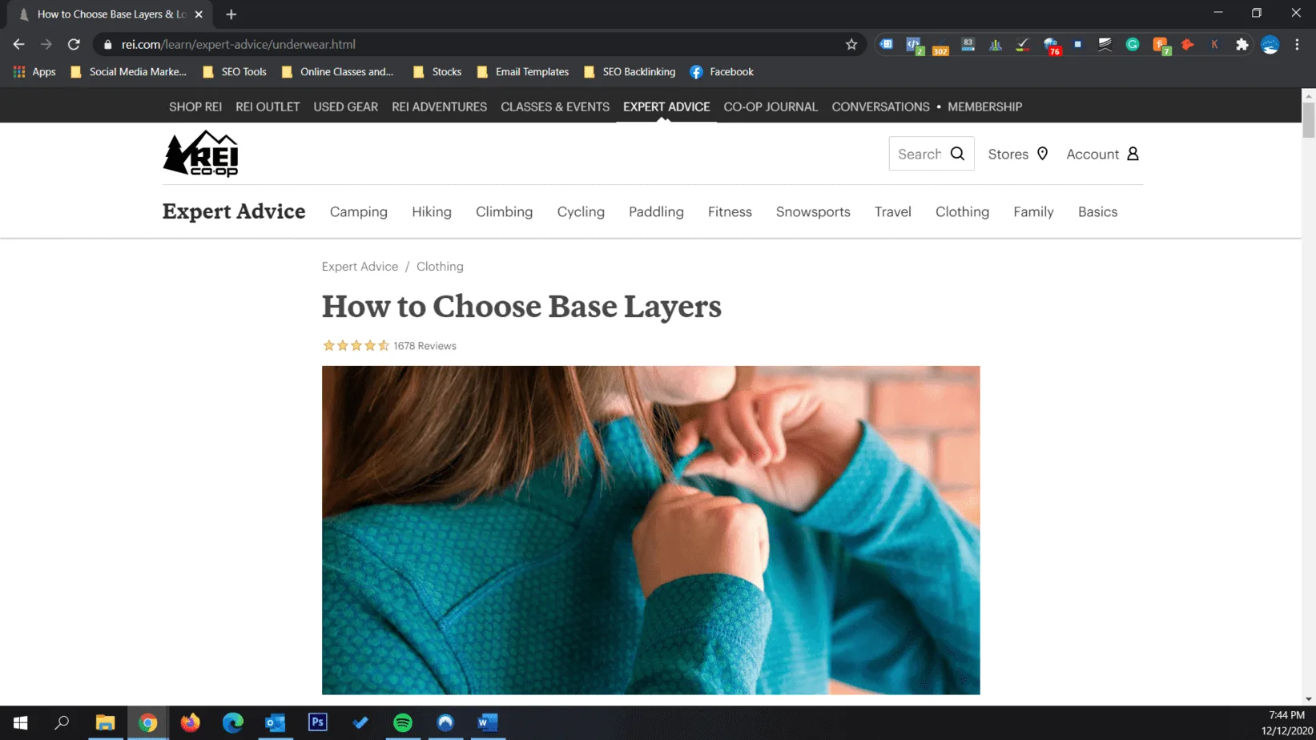The width and height of the screenshot is (1316, 740).
Task: Reload the page using the refresh icon
Action: click(x=74, y=45)
